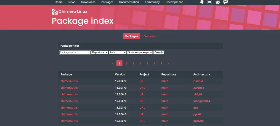Screen dimensions: 280x126
Task: Select page 1 in pagination
Action: [x=120, y=63]
